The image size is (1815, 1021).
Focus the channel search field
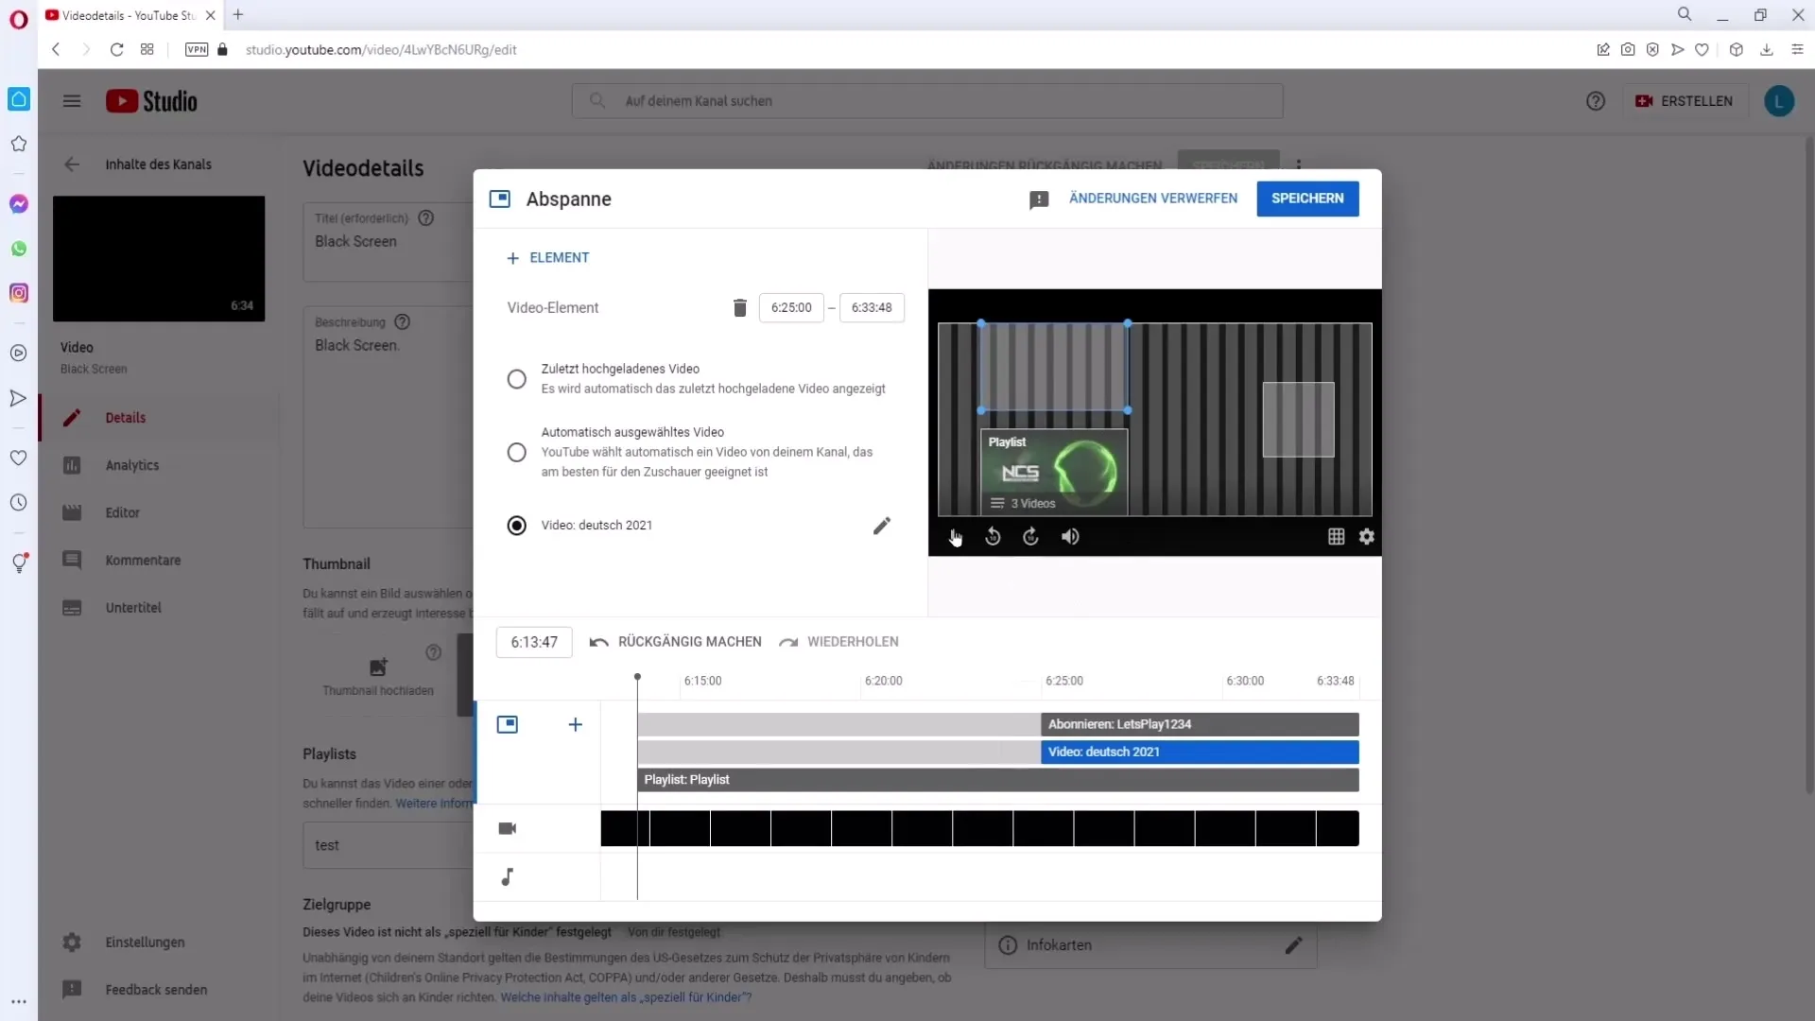click(x=927, y=101)
